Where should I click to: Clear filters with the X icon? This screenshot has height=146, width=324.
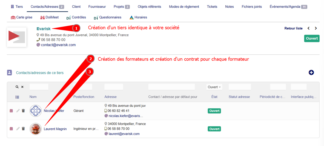22,87
